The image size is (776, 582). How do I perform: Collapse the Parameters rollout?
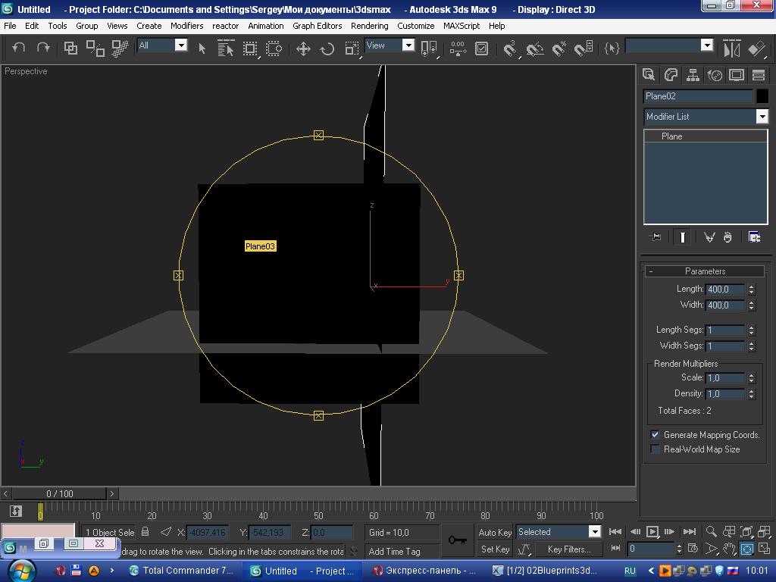pyautogui.click(x=705, y=271)
